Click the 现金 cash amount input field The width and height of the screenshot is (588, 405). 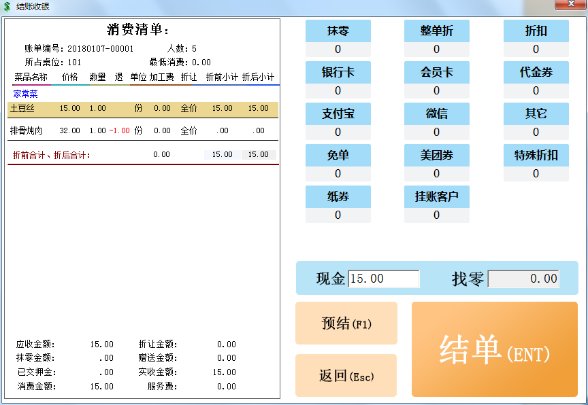[x=384, y=279]
